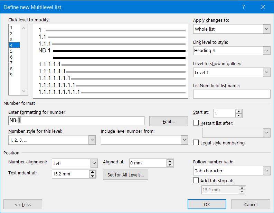Select level 7 in the level list
The height and width of the screenshot is (213, 274).
pyautogui.click(x=15, y=63)
